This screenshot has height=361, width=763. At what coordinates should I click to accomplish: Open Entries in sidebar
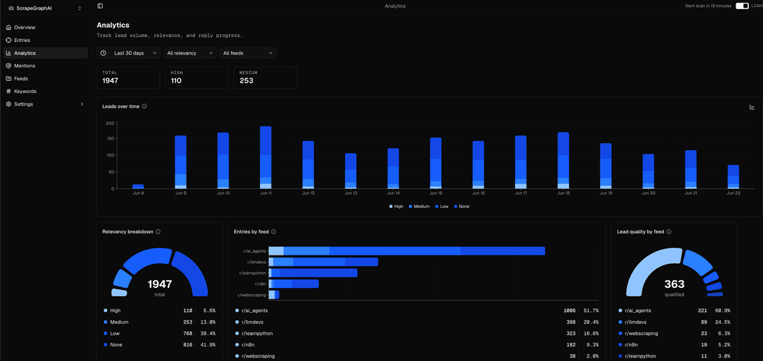point(45,40)
